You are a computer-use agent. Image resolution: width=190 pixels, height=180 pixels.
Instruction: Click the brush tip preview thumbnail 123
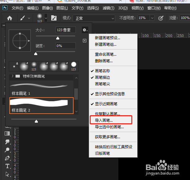click(39, 18)
